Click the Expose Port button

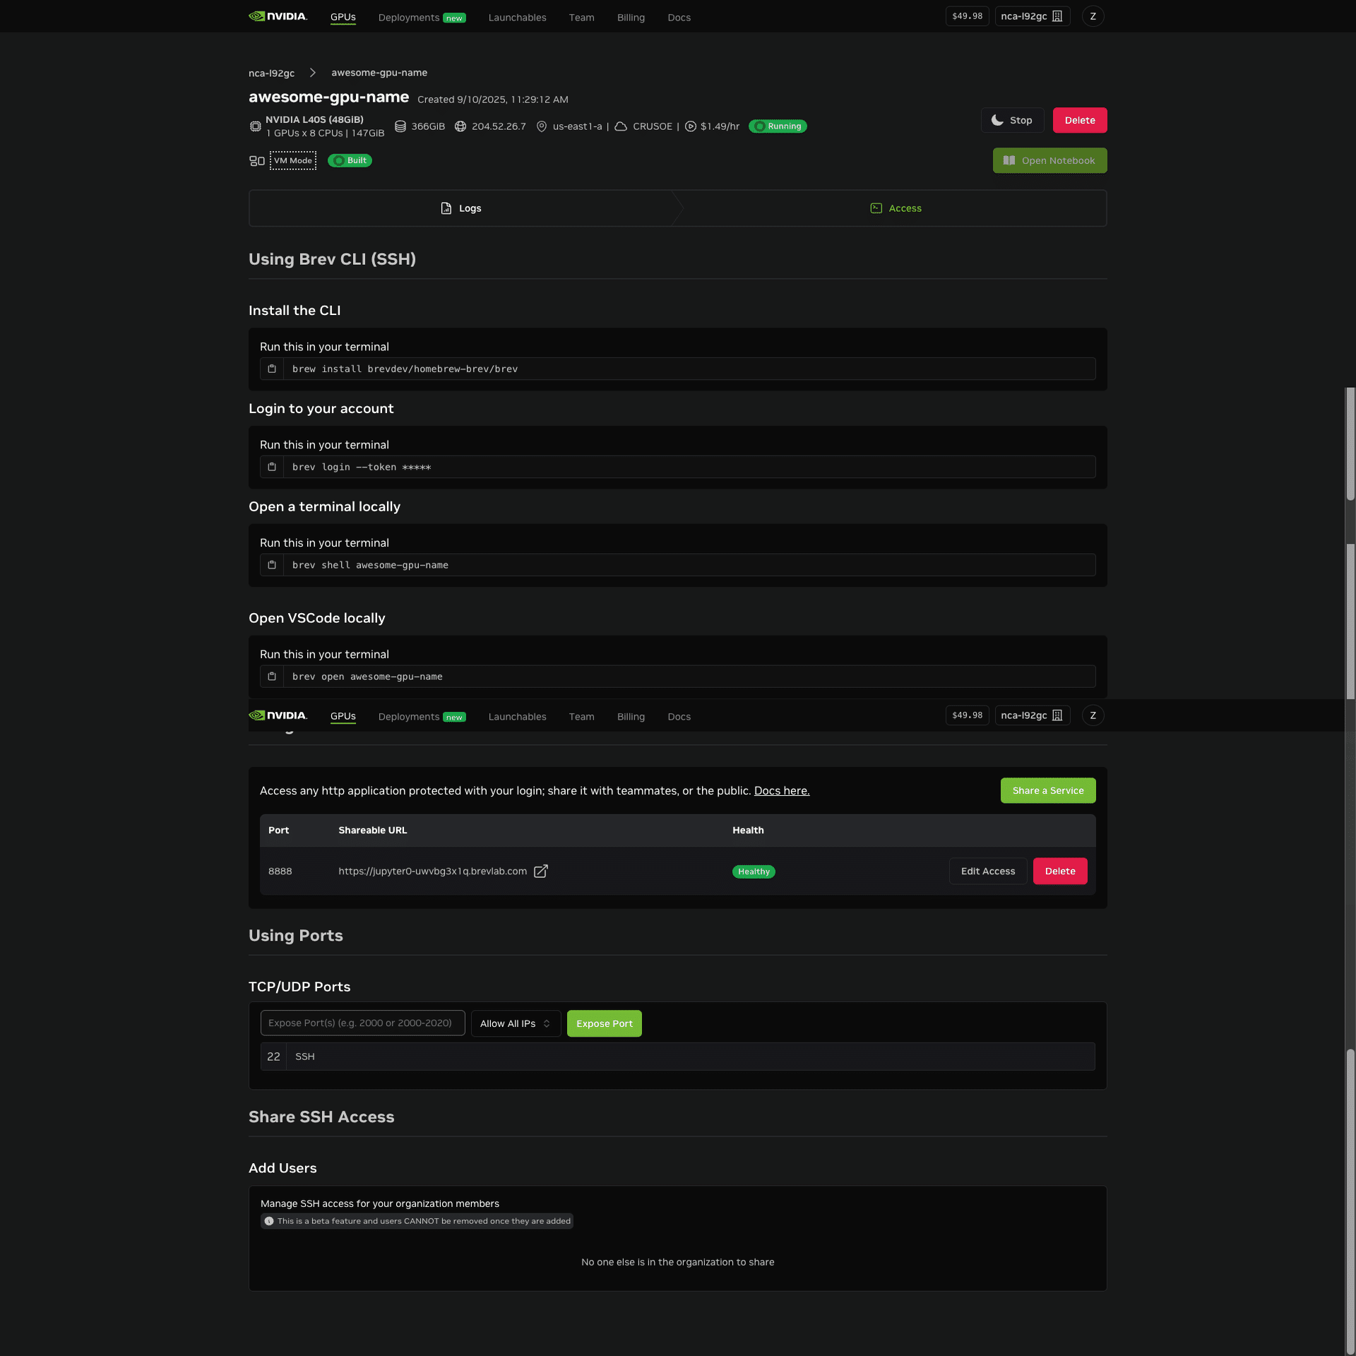[x=604, y=1023]
